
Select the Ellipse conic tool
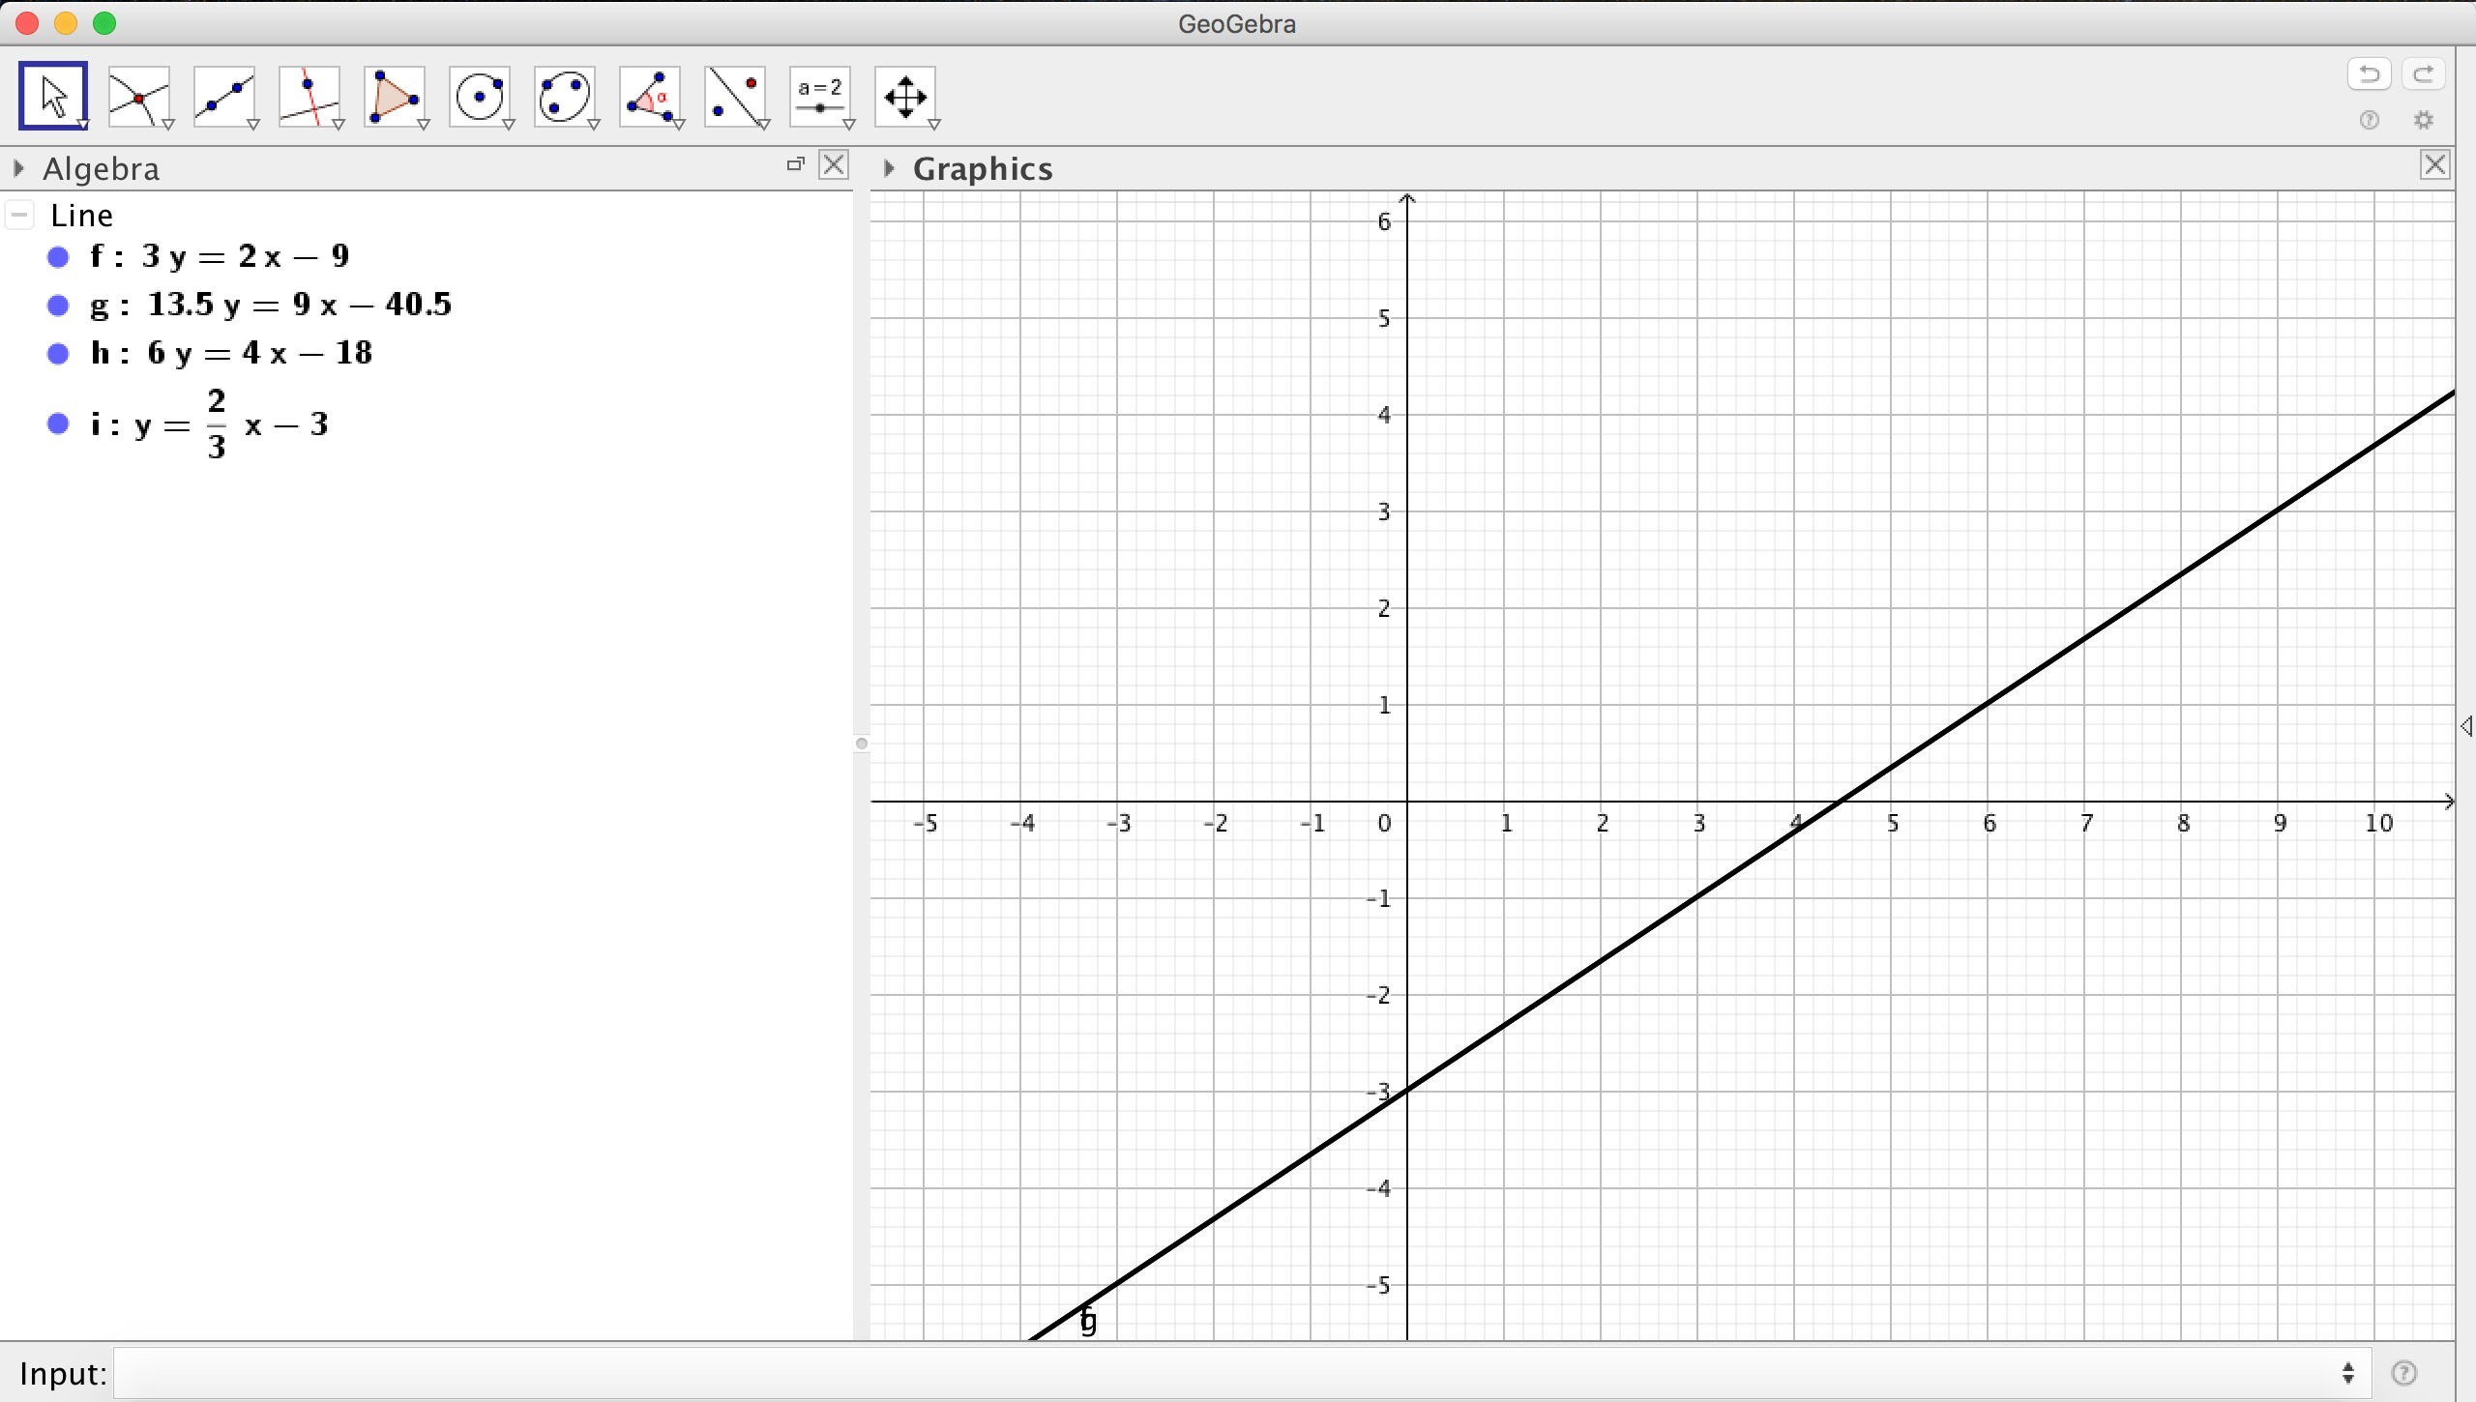coord(565,96)
